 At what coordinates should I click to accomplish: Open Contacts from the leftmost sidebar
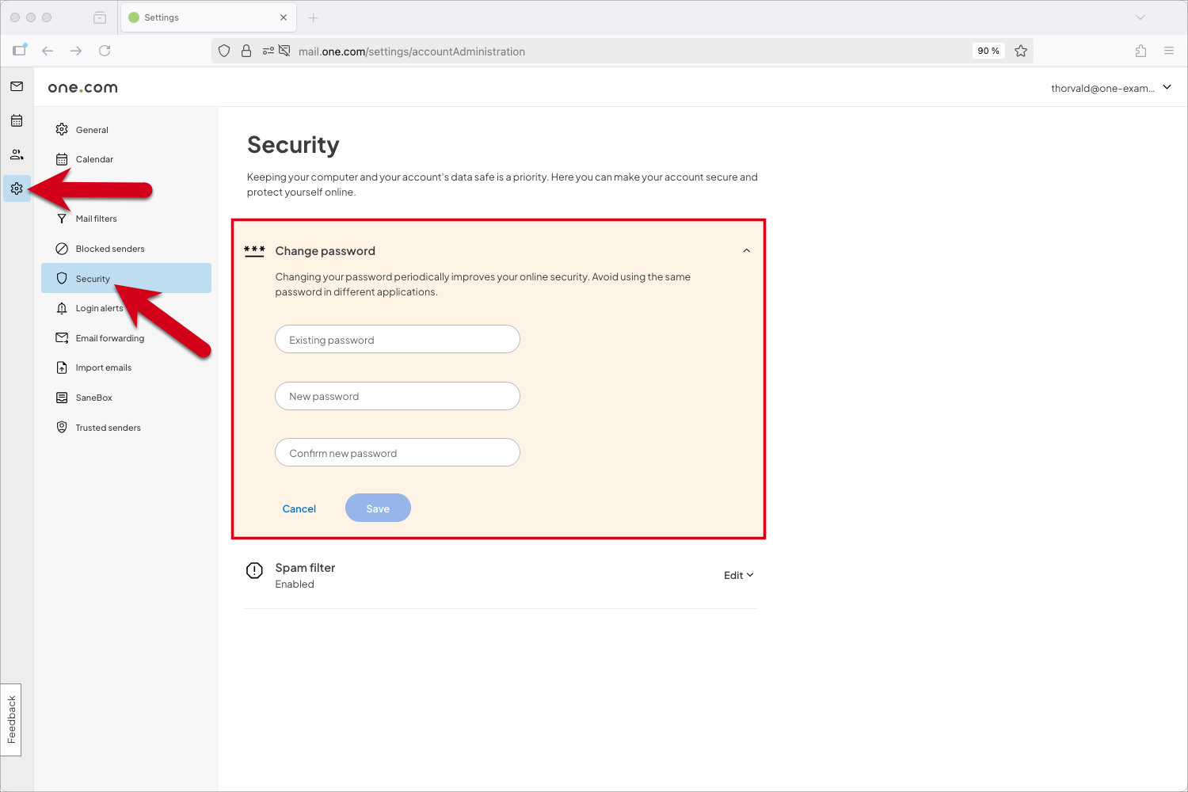(x=17, y=154)
